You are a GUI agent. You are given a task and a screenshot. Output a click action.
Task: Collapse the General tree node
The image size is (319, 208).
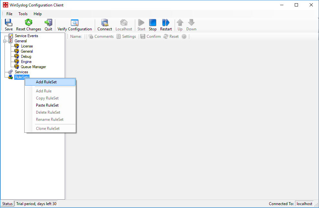click(5, 41)
